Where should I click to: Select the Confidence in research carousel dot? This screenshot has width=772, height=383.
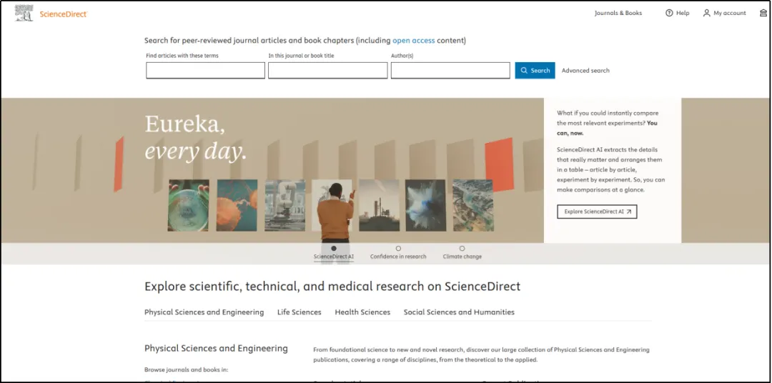click(x=398, y=249)
